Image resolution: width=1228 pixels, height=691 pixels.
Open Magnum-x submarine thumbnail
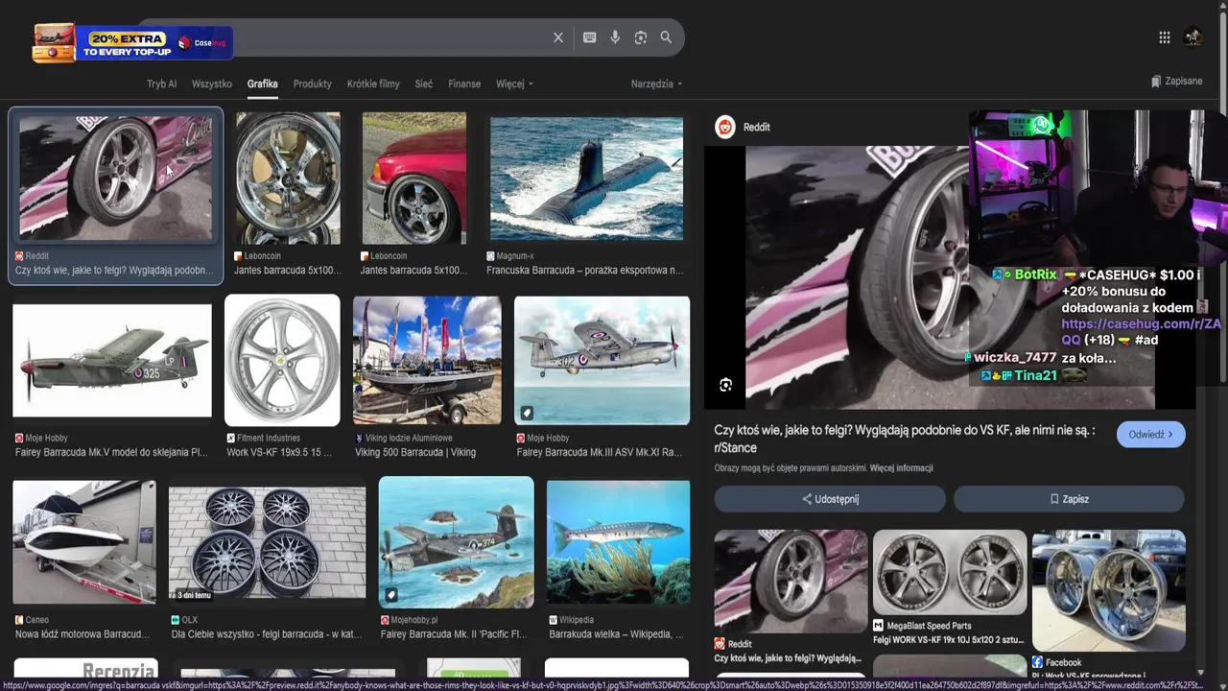pyautogui.click(x=586, y=178)
